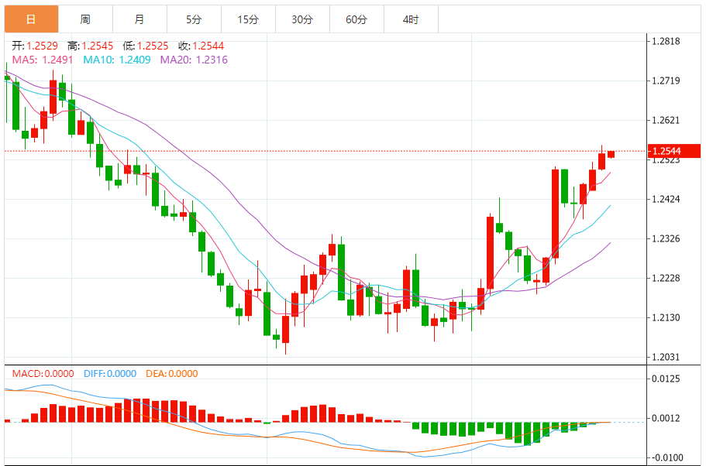The height and width of the screenshot is (466, 706).
Task: Click the 1.2621 price axis label
Action: click(666, 121)
